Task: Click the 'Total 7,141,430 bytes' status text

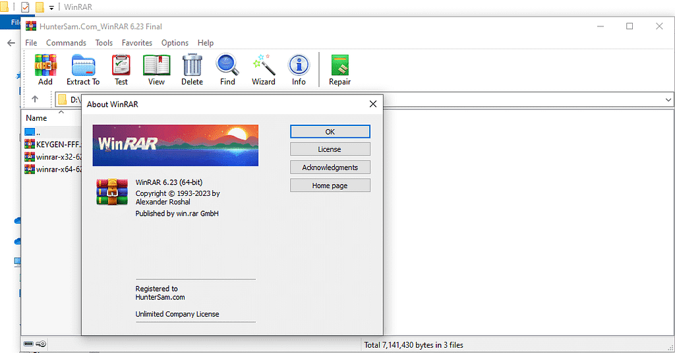Action: (x=414, y=345)
